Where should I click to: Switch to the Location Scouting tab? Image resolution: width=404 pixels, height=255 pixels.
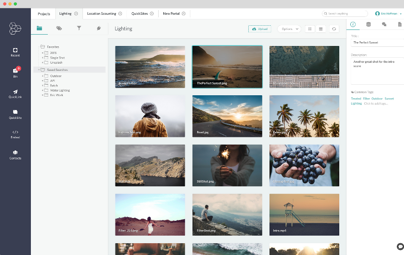102,13
